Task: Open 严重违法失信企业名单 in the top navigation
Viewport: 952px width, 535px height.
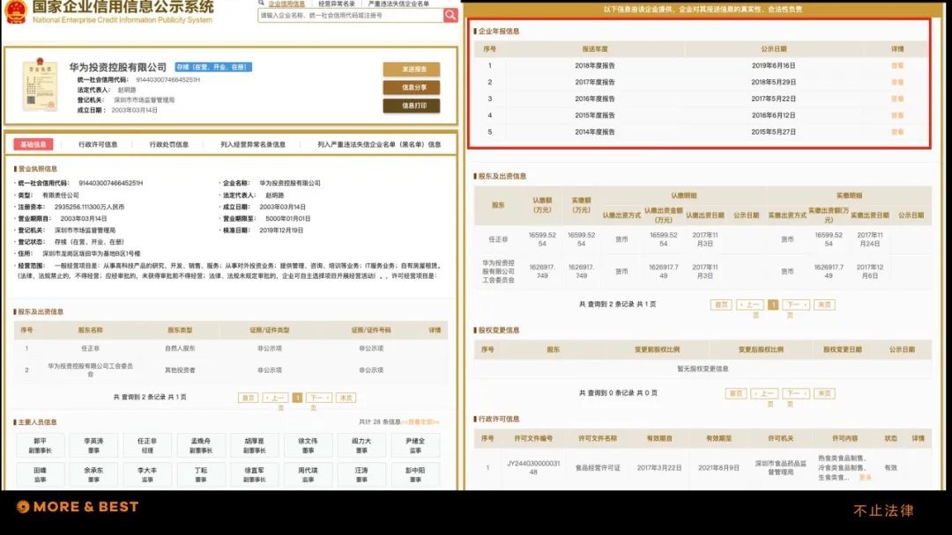Action: (398, 4)
